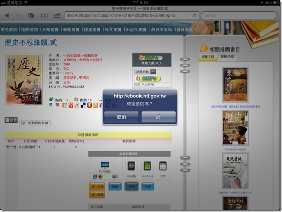The height and width of the screenshot is (212, 282).
Task: Open the Safari pages switcher icon
Action: click(x=31, y=15)
